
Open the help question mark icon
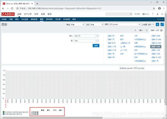click(x=153, y=14)
